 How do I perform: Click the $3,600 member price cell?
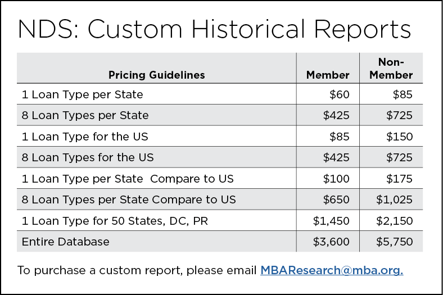(331, 242)
